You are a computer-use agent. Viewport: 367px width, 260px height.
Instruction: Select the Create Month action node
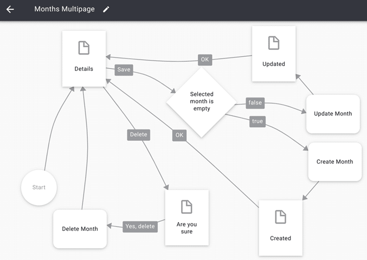(x=335, y=162)
